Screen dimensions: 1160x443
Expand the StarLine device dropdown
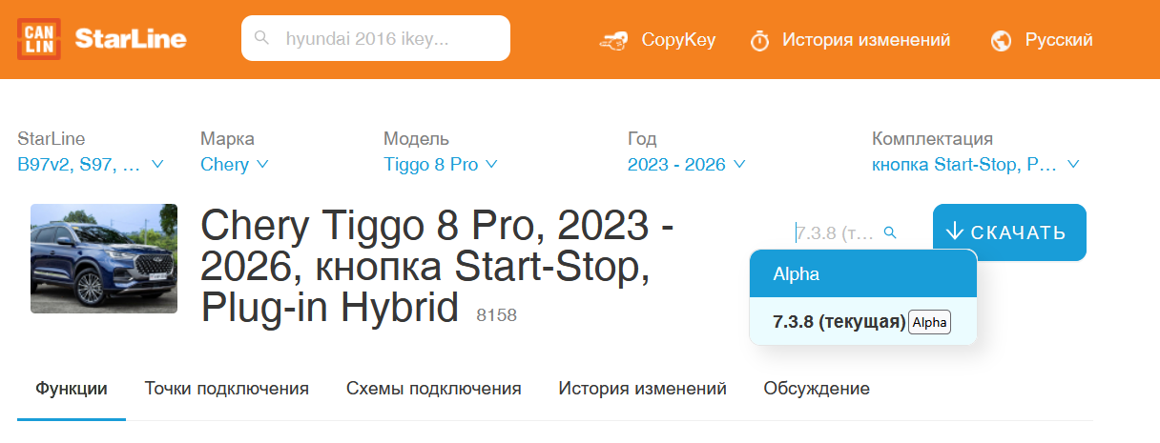(x=91, y=165)
